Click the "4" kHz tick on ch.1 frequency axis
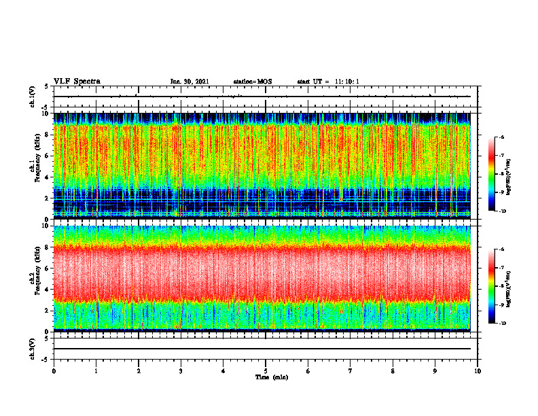The width and height of the screenshot is (538, 416). tap(48, 177)
